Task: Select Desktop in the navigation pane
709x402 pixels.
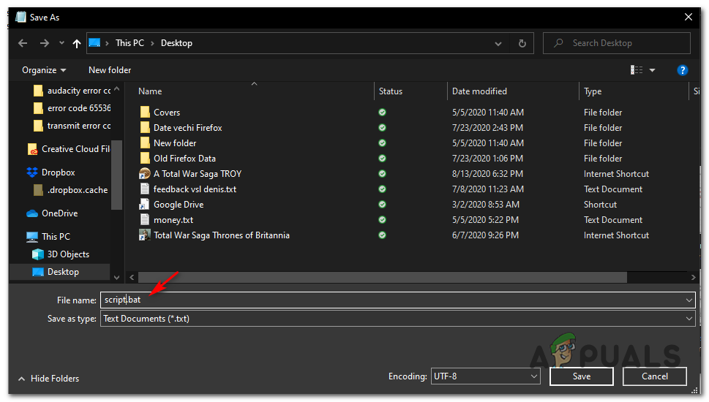Action: point(56,272)
